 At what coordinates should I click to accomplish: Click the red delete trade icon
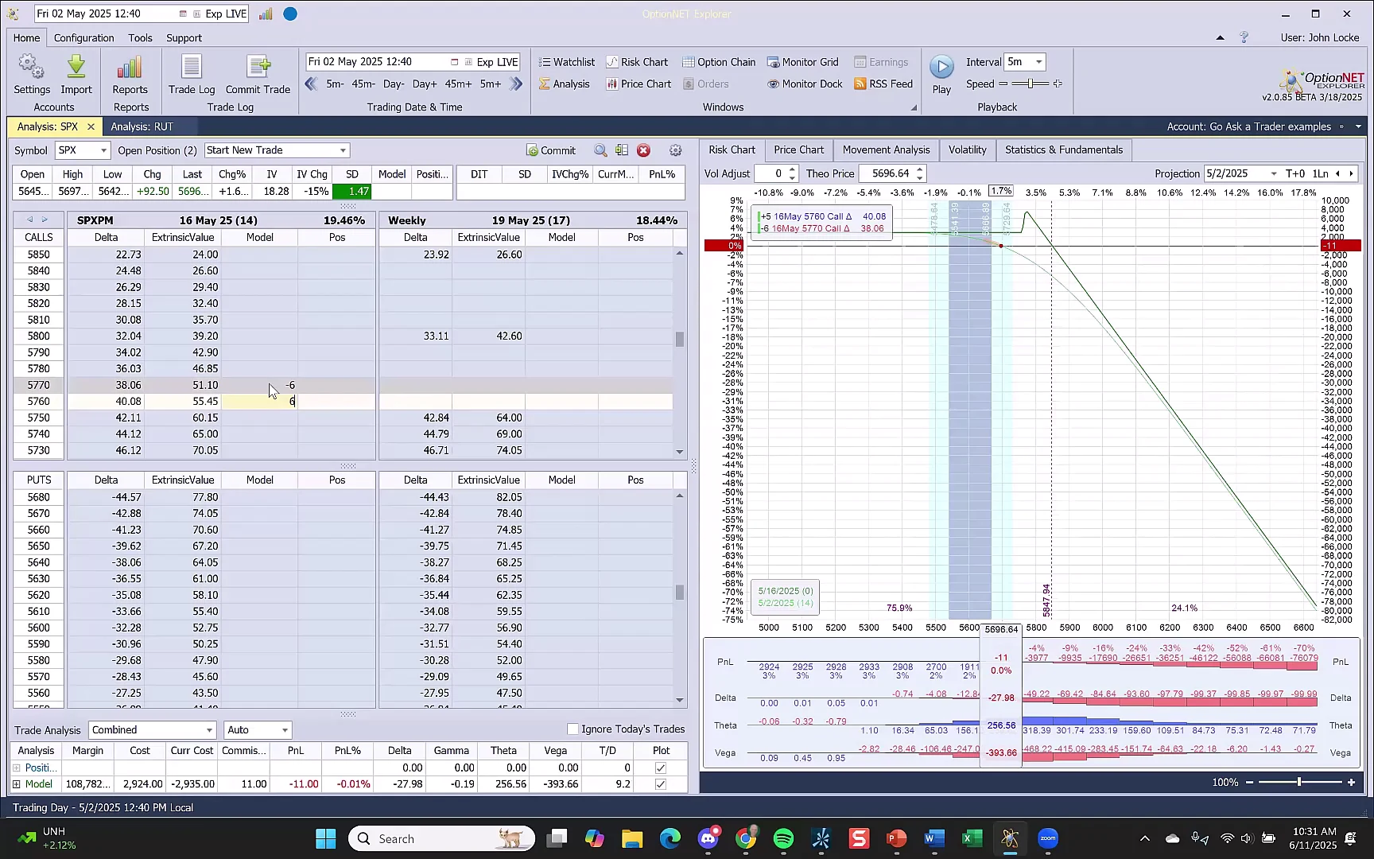coord(644,150)
